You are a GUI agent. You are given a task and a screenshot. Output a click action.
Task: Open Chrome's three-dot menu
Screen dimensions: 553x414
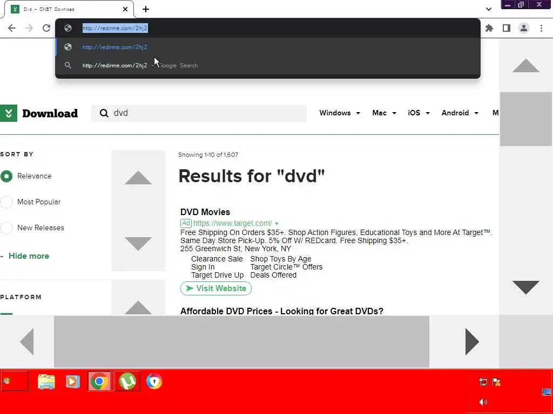pos(541,28)
